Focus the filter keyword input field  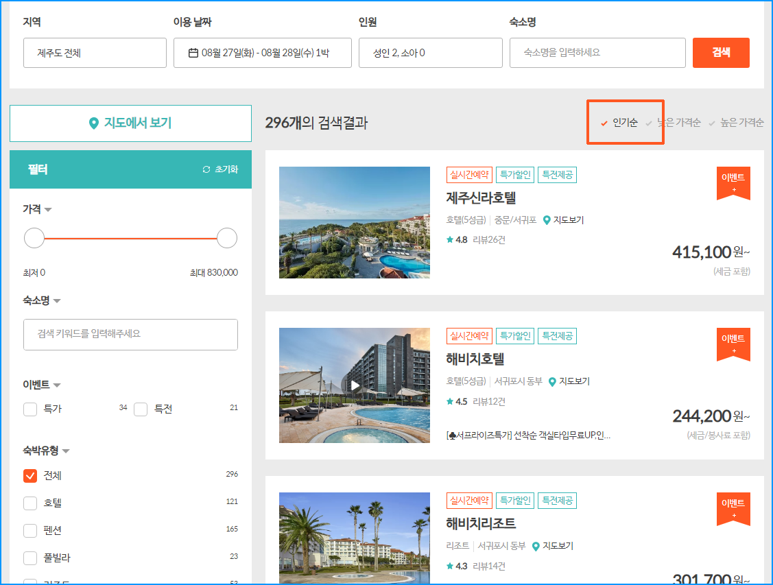pyautogui.click(x=130, y=335)
